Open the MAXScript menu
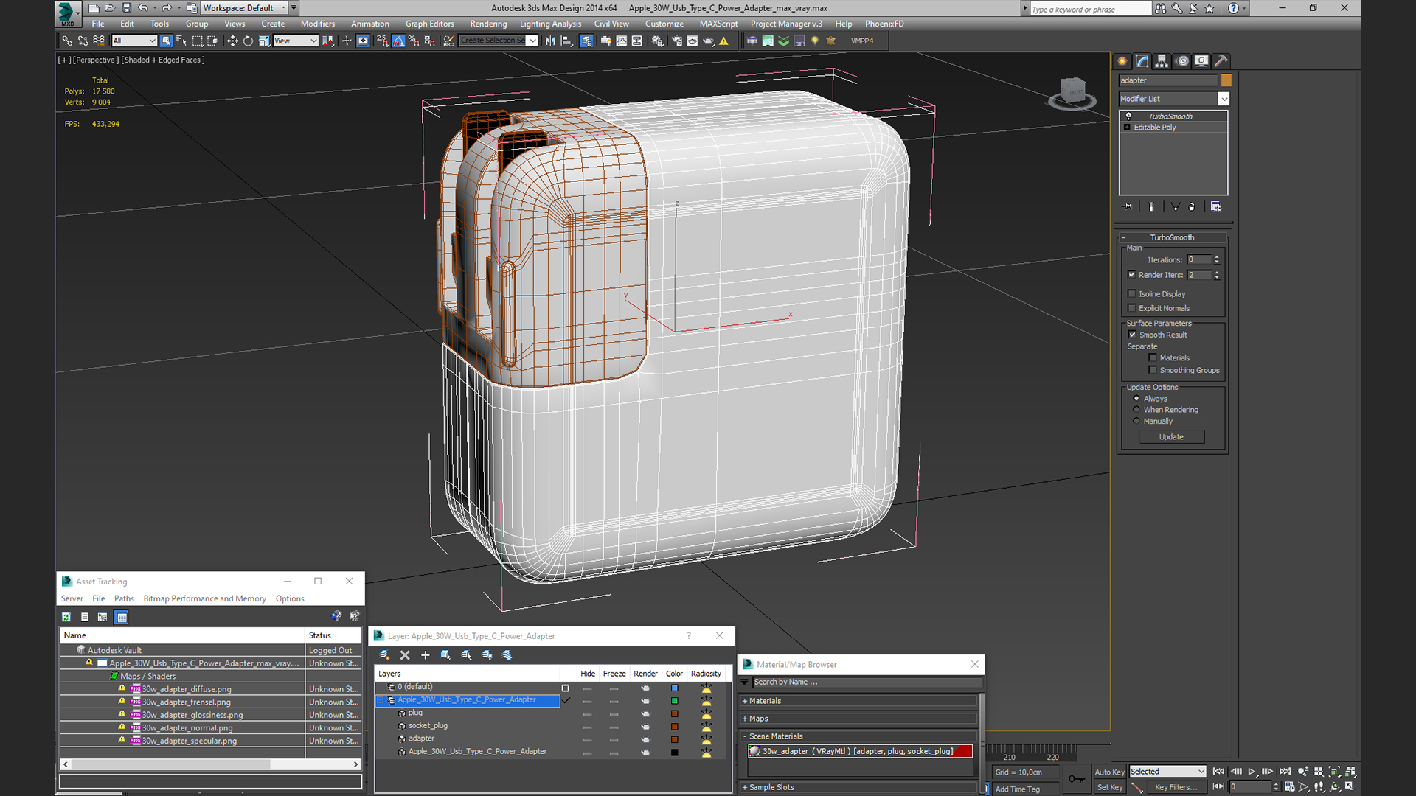 click(718, 24)
